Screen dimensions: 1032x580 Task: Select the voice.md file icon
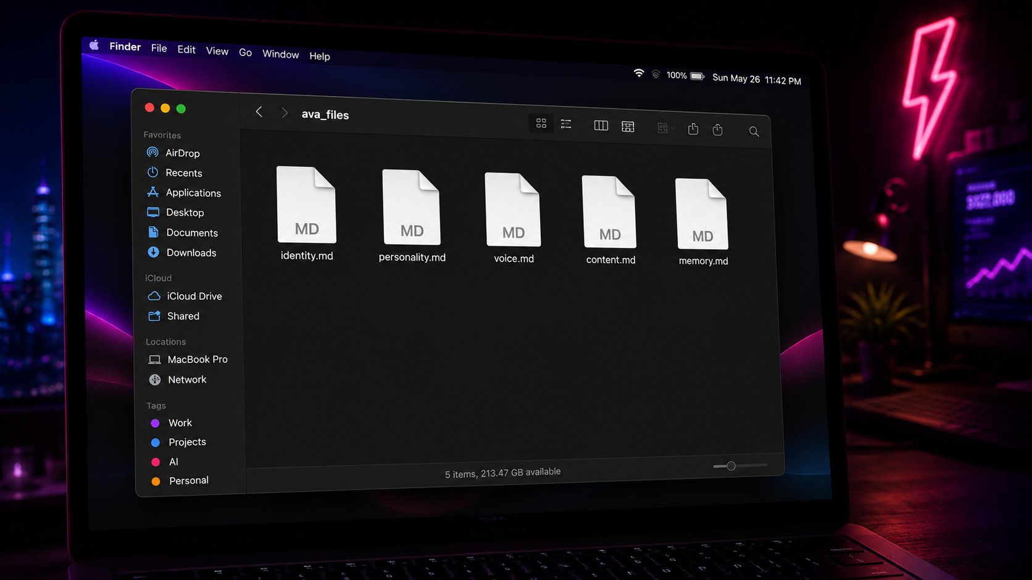[513, 210]
